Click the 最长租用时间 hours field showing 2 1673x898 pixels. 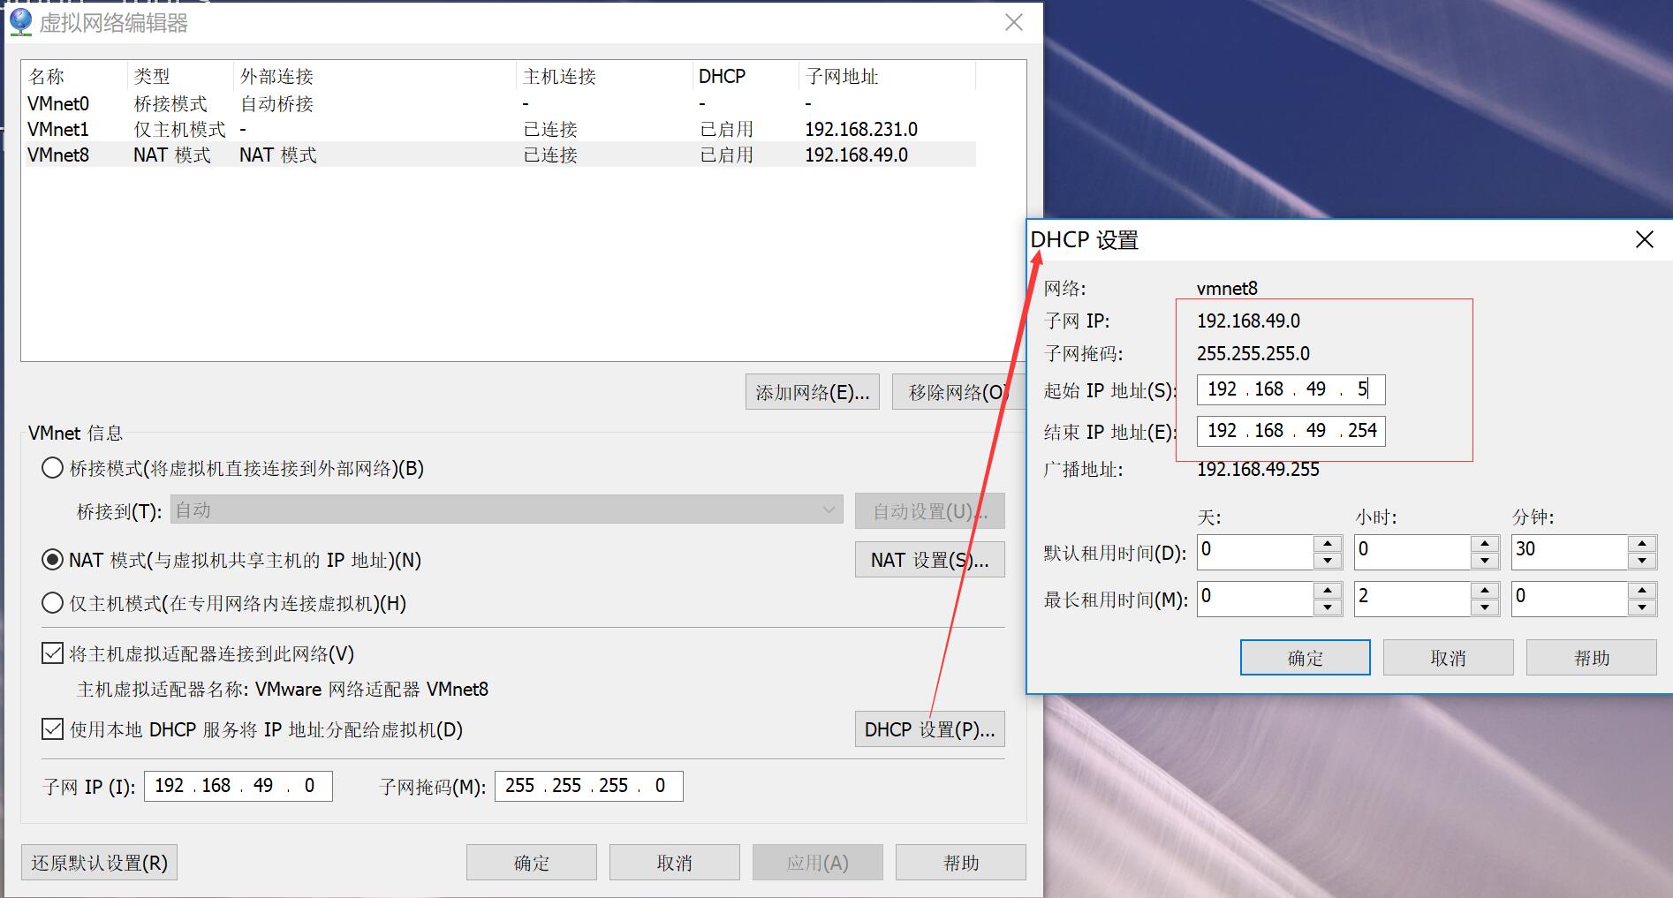point(1412,599)
